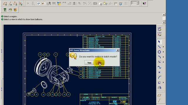Expand the arc tool flyout arrow

coord(163,57)
